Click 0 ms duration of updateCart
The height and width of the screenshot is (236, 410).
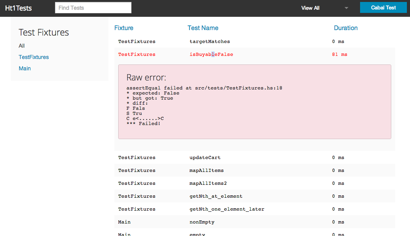(x=338, y=157)
